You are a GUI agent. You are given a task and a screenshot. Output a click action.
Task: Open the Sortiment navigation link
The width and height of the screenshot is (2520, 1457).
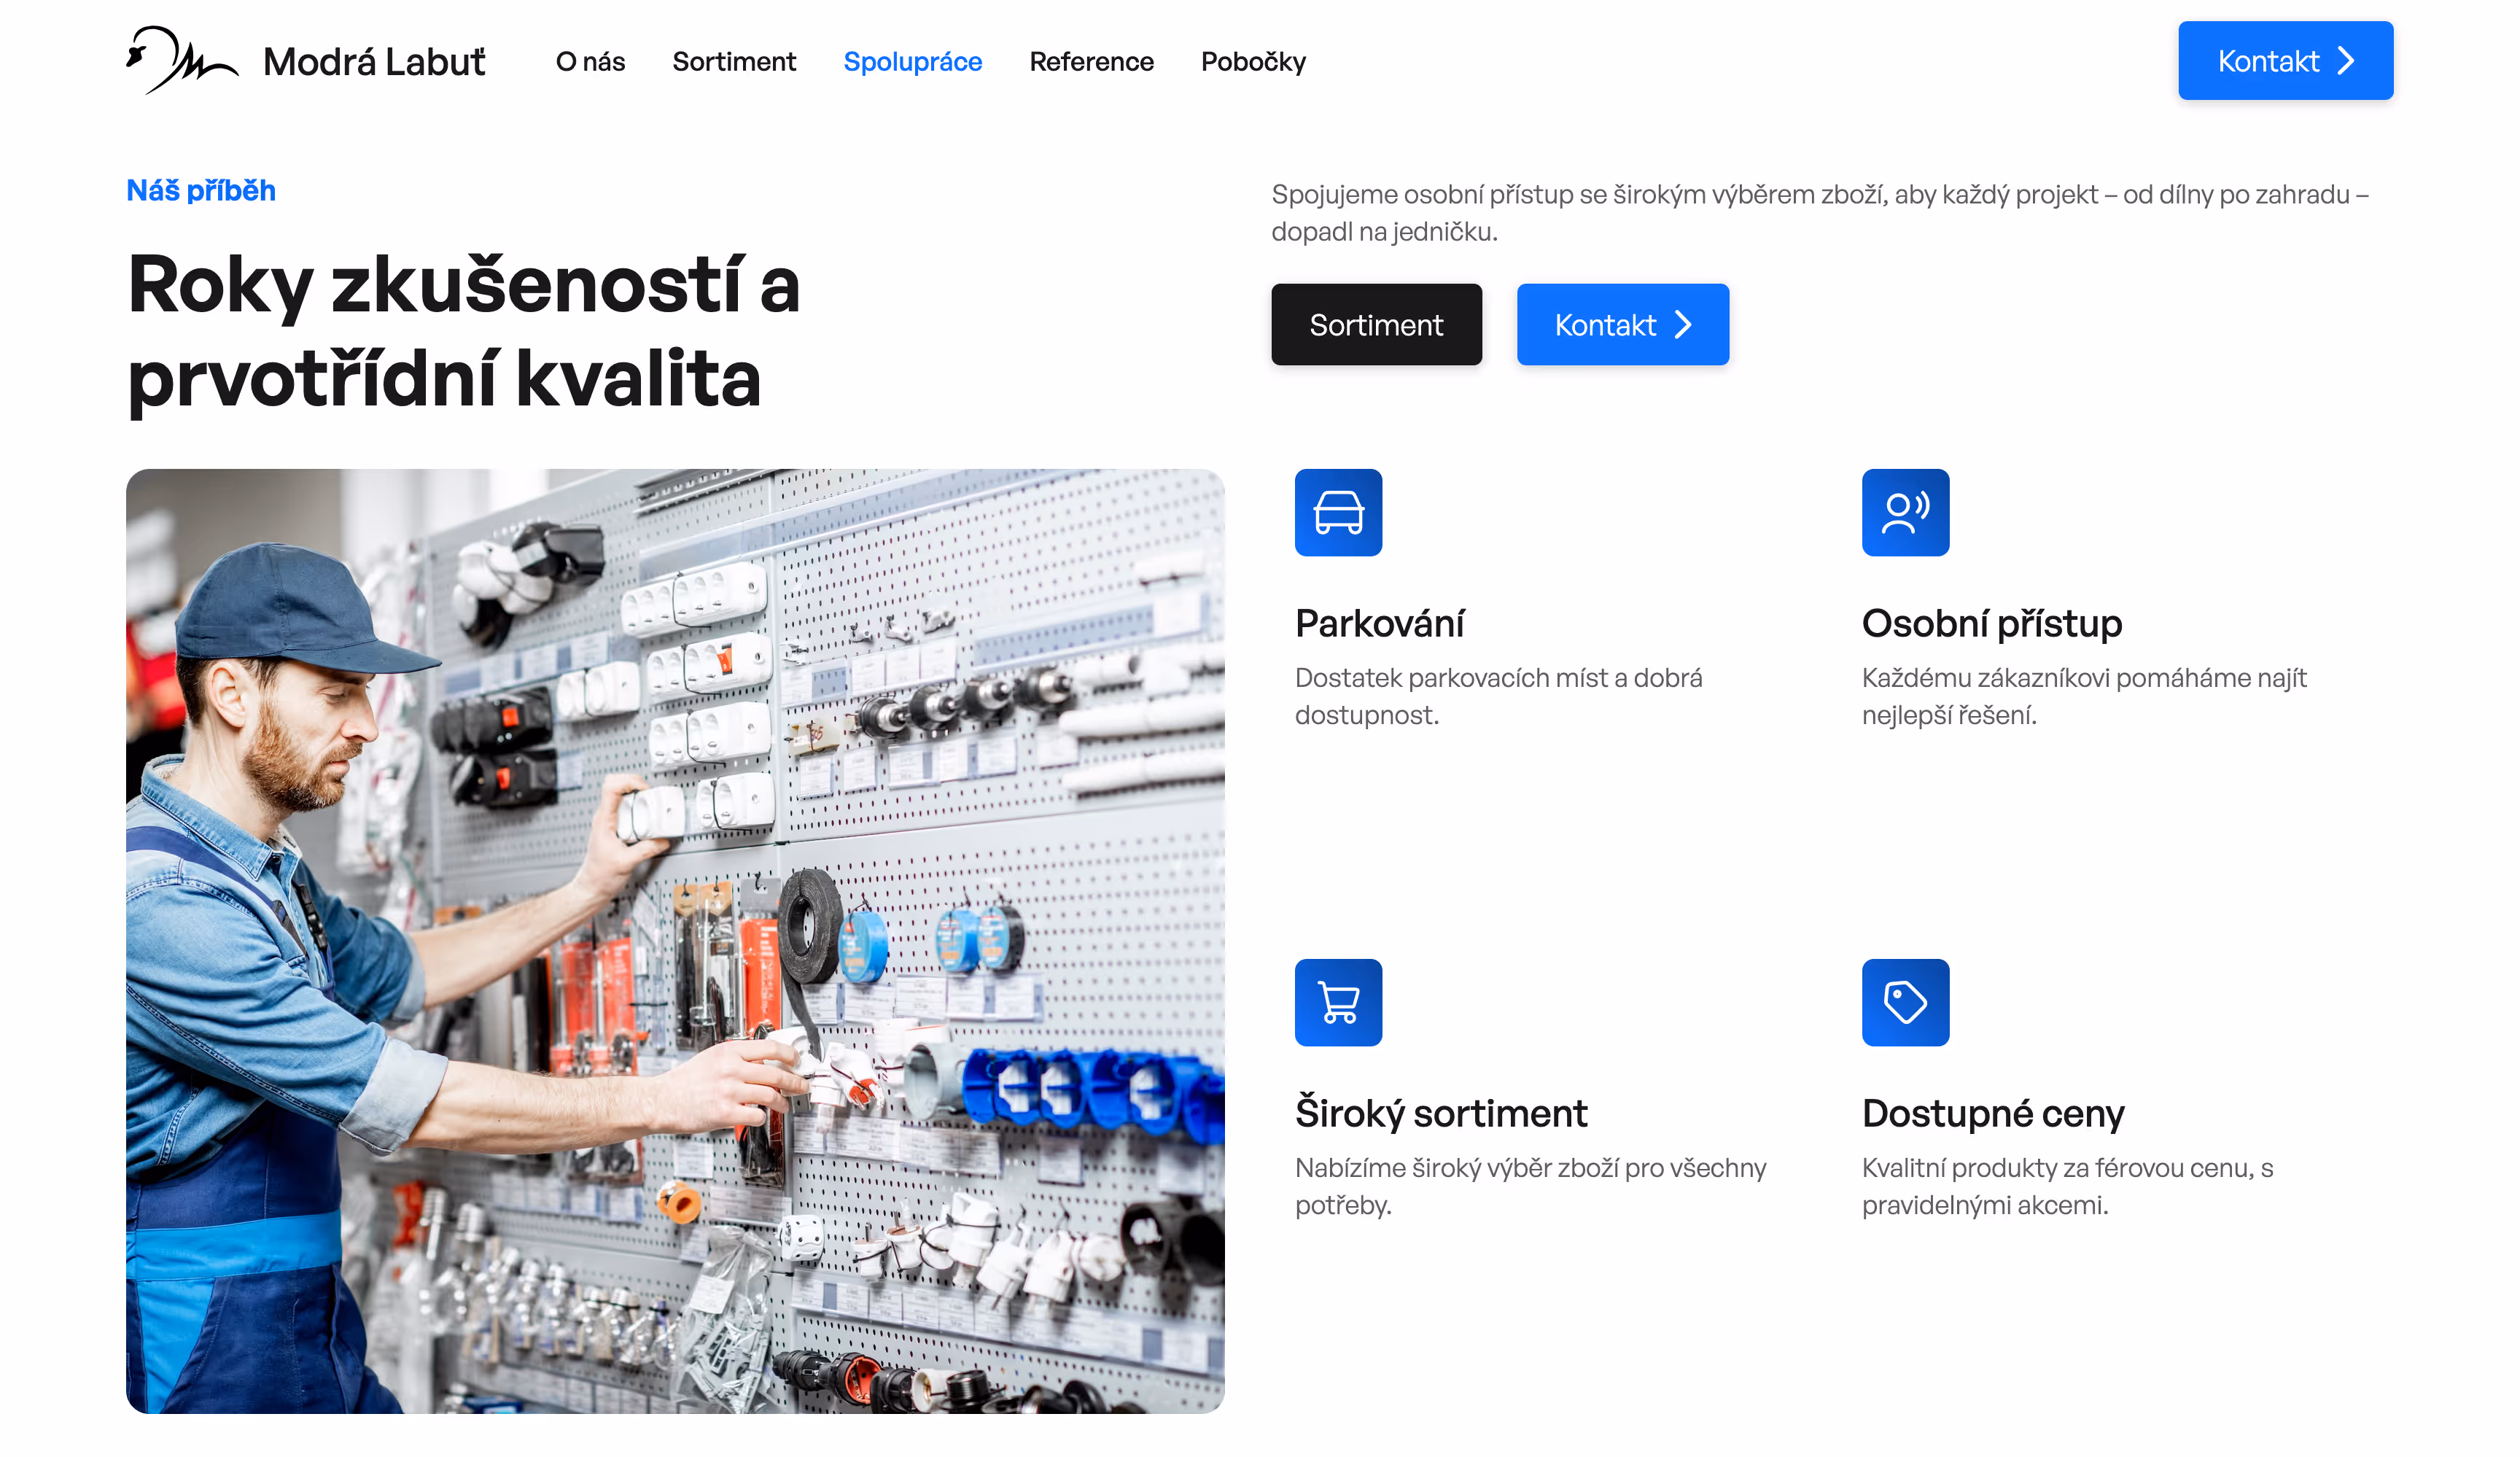(734, 62)
